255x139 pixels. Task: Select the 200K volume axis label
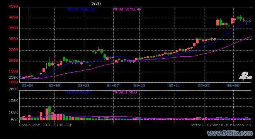14,89
